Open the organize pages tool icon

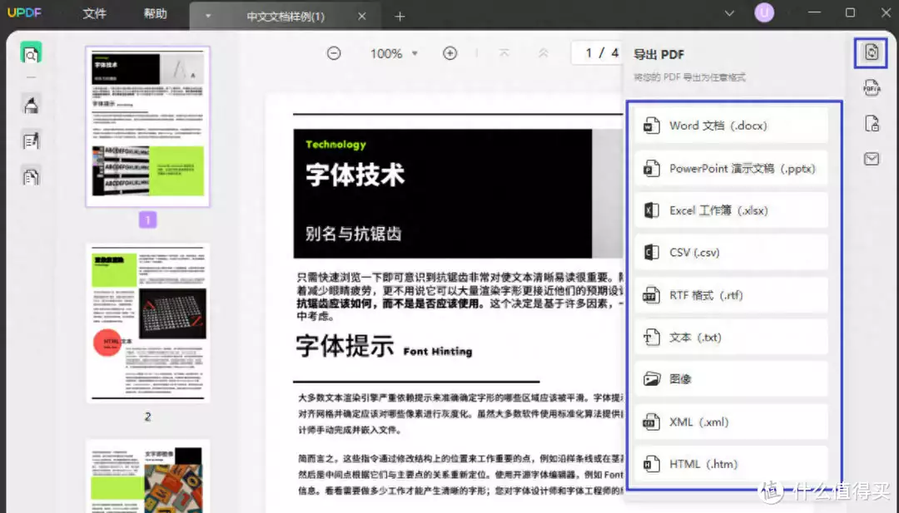tap(32, 175)
